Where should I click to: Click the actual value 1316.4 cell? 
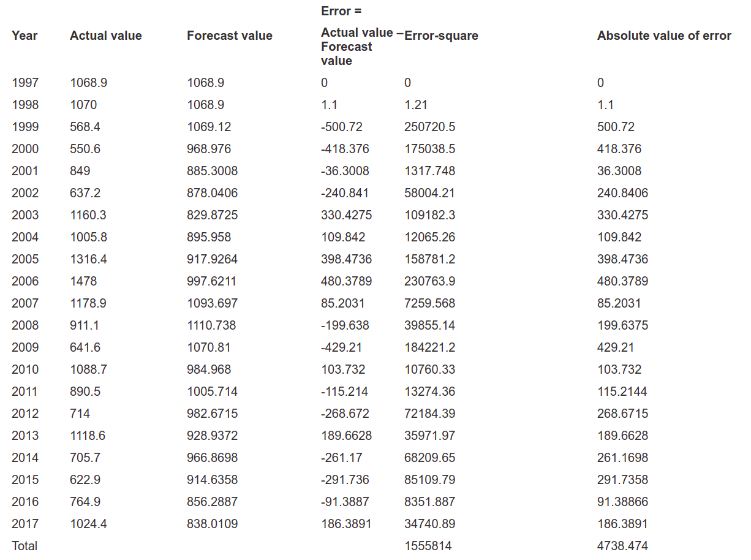click(x=88, y=259)
